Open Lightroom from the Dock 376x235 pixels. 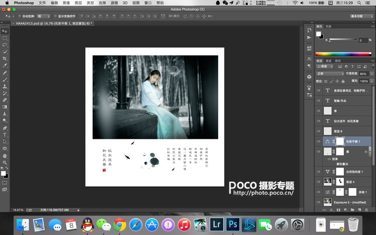(217, 224)
